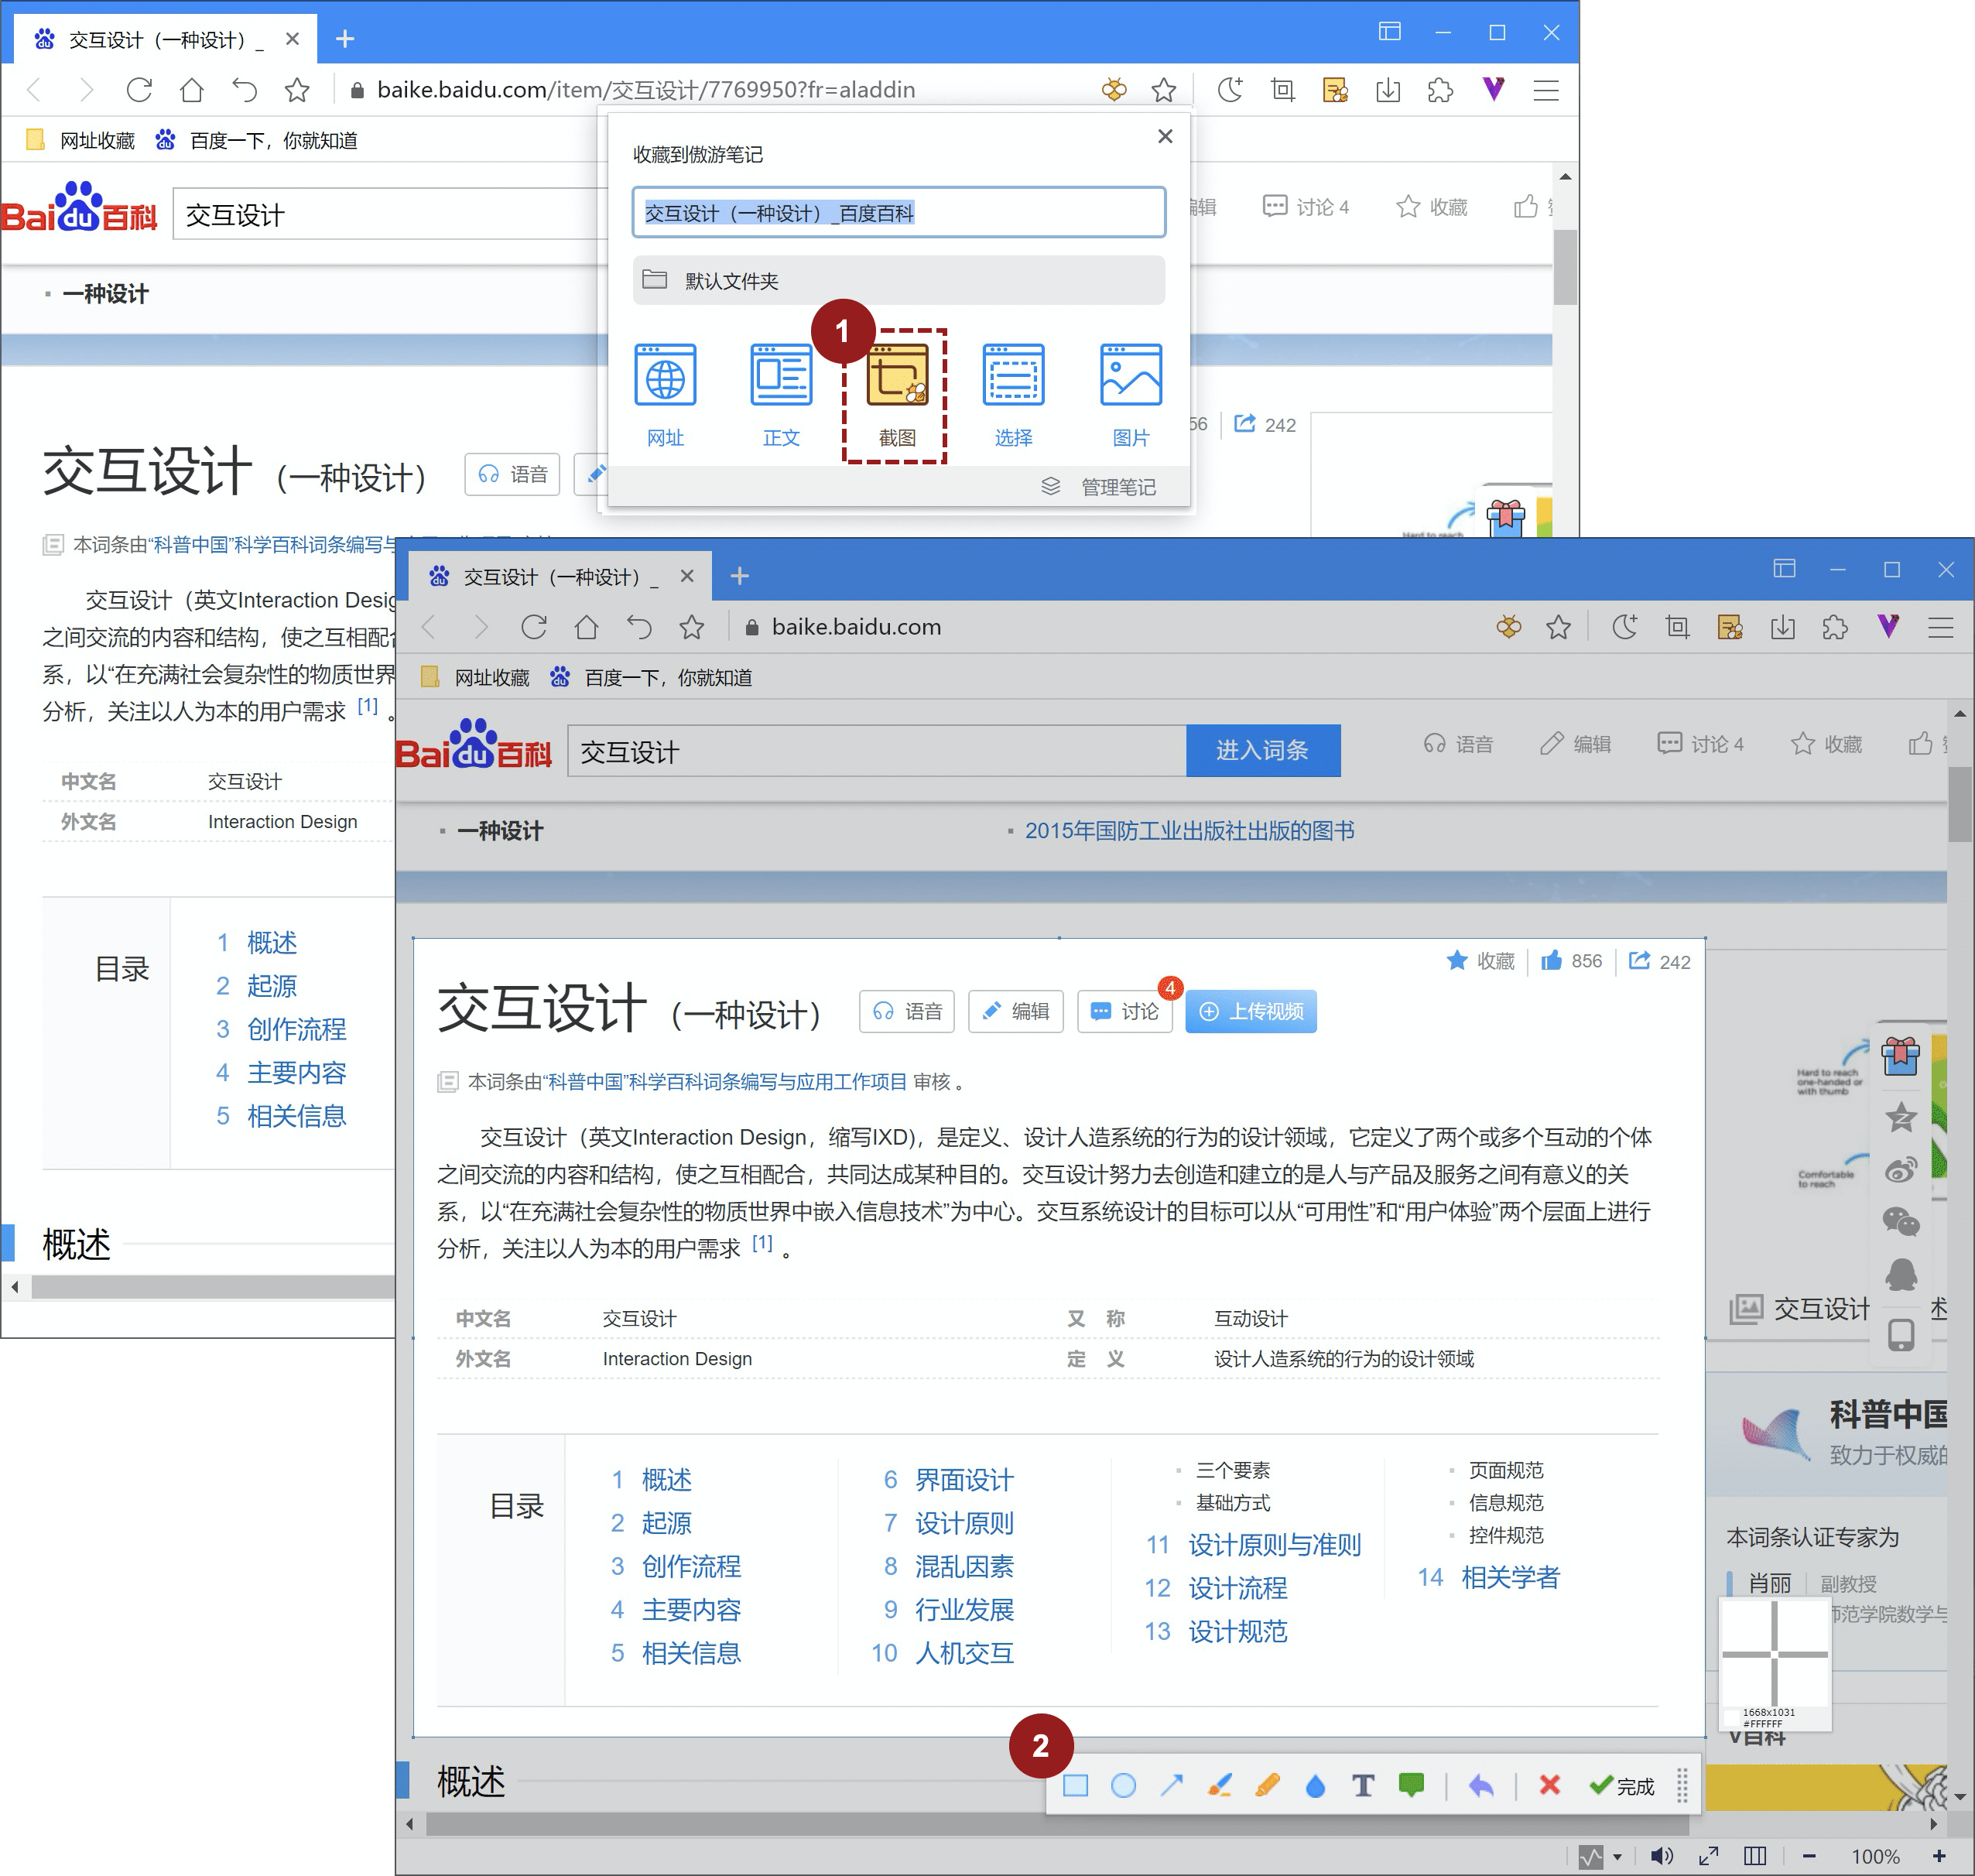Select the arrow tool in the screenshot toolbar
The height and width of the screenshot is (1876, 1975).
click(x=1171, y=1785)
